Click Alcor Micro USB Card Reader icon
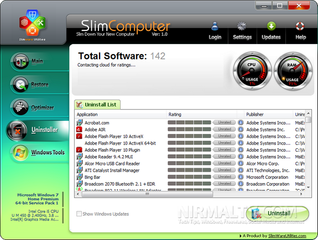This screenshot has height=240, width=318. pos(79,163)
